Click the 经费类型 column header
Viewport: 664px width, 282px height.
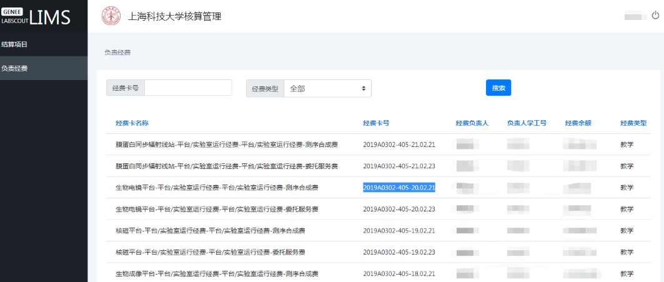point(633,123)
